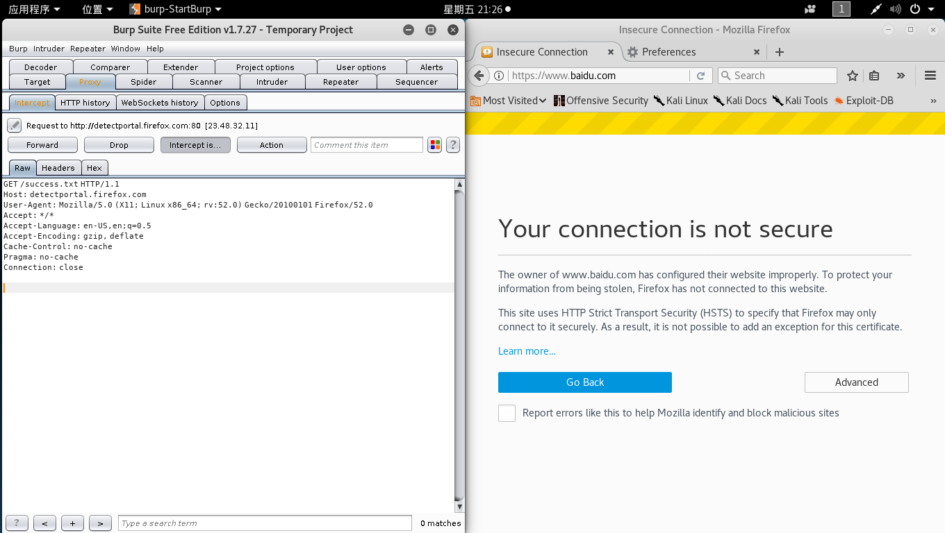Open the 位置 places menu
Viewport: 945px width, 533px height.
coord(98,9)
